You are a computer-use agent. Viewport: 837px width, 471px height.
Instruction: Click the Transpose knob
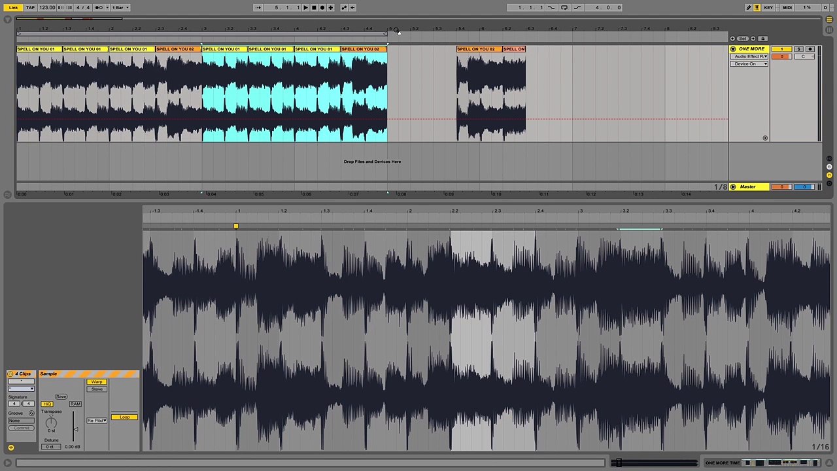tap(51, 422)
